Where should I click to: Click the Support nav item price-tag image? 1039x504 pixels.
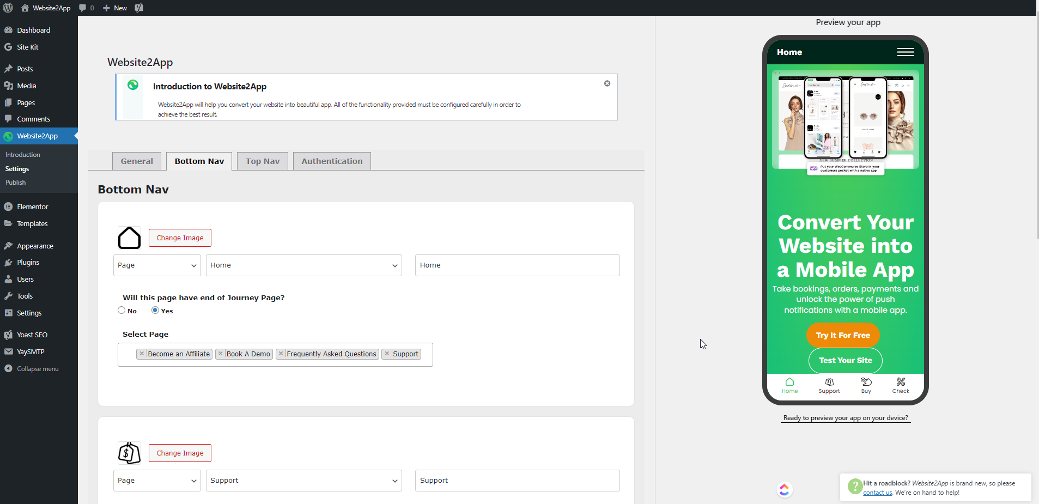(129, 453)
